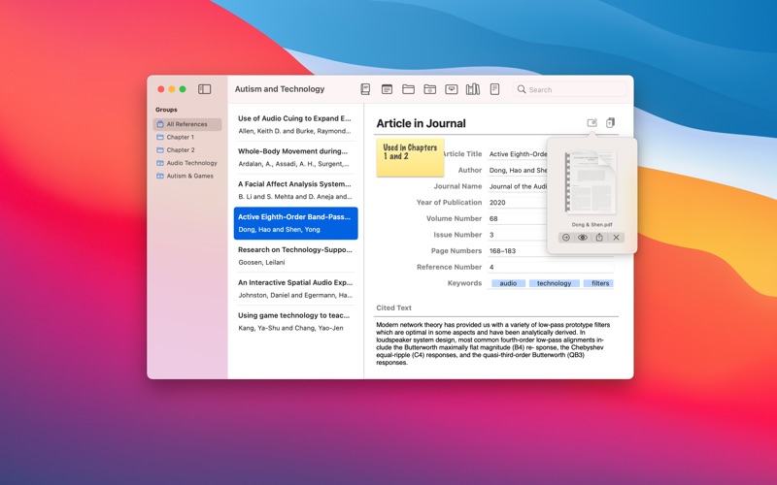
Task: Click the X icon to remove the PDF attachment
Action: pyautogui.click(x=616, y=238)
